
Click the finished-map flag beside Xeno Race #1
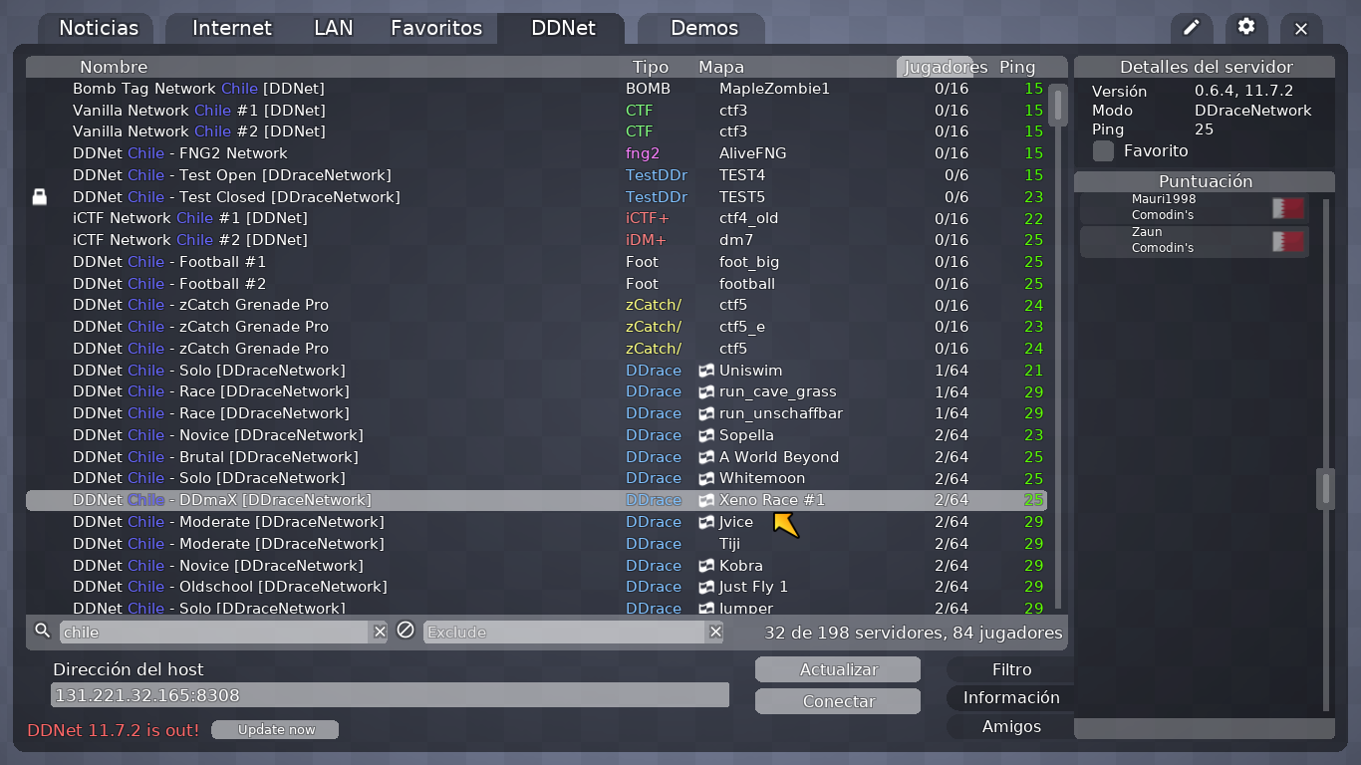[x=704, y=500]
